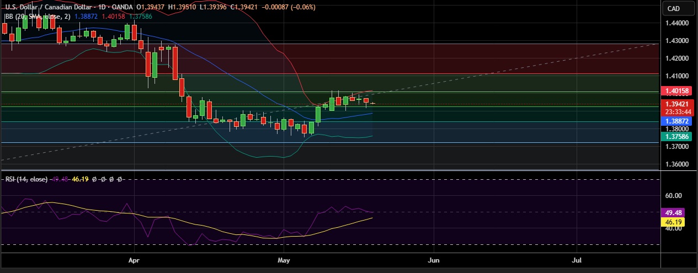698x273 pixels.
Task: Click the May label on the time axis
Action: coord(284,259)
